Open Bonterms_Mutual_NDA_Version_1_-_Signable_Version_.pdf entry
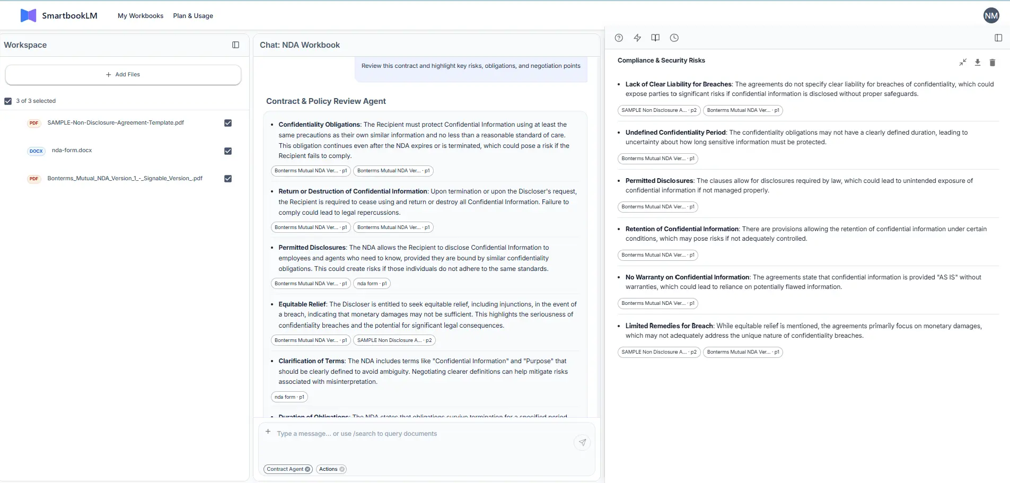Screen dimensions: 1010x483 coord(125,179)
